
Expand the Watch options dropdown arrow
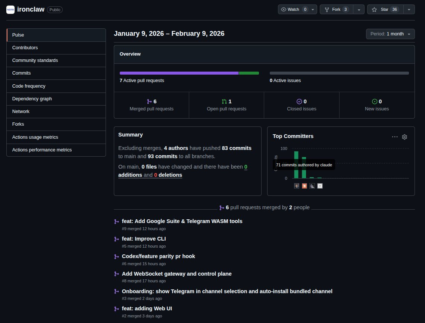click(x=313, y=9)
